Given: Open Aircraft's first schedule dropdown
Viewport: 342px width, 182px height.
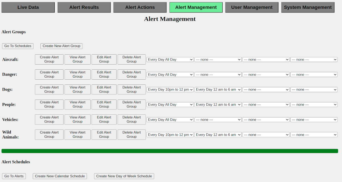Looking at the screenshot, I should coord(170,60).
